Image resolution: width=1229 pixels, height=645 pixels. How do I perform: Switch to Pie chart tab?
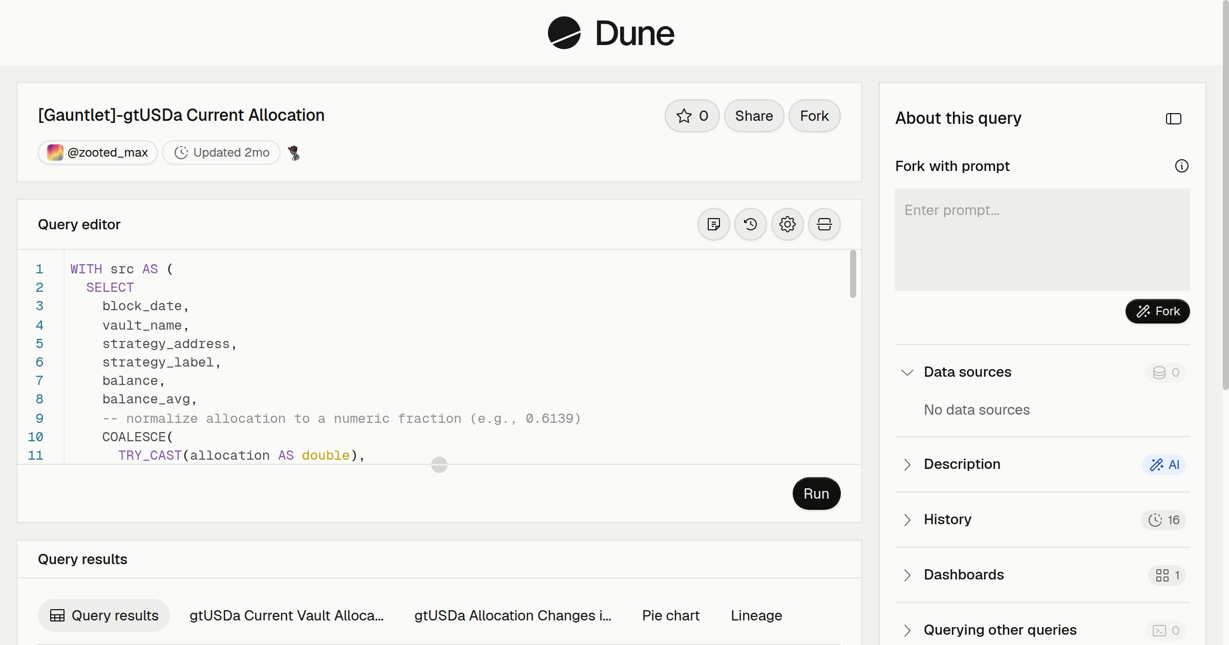[x=671, y=615]
